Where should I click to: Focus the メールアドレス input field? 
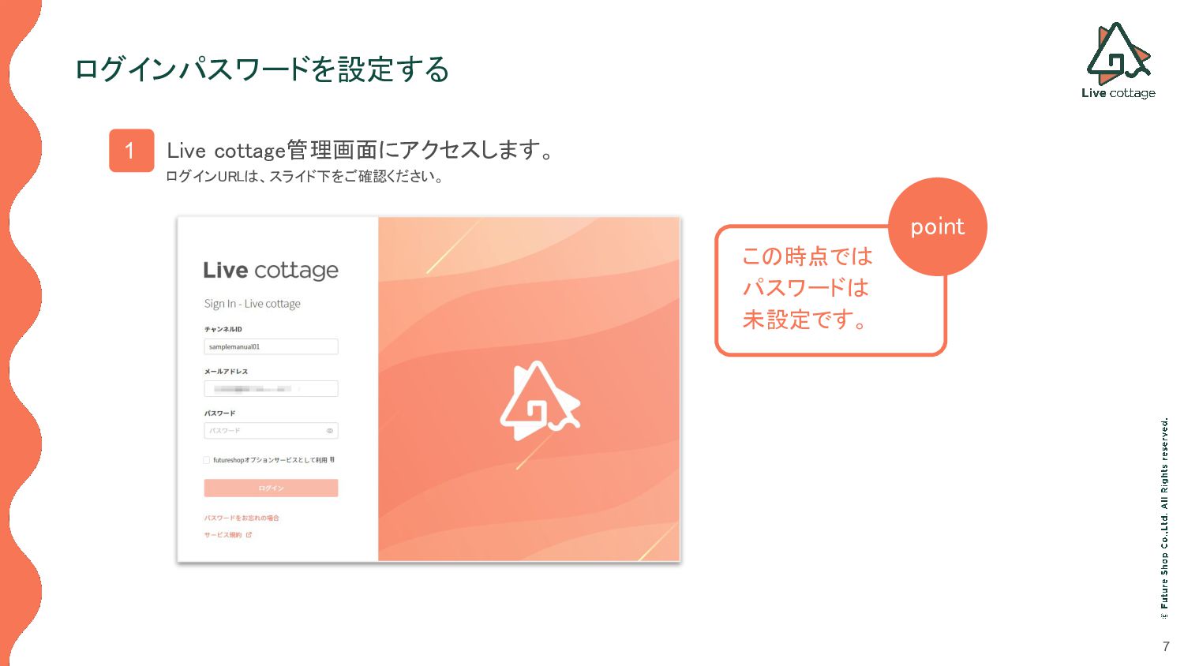pyautogui.click(x=271, y=388)
